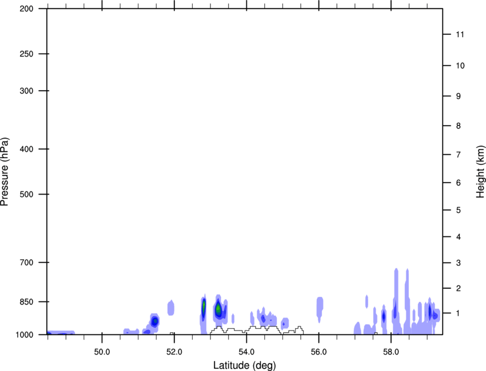
Task: Click the 58.0 latitude tick label
Action: point(391,352)
